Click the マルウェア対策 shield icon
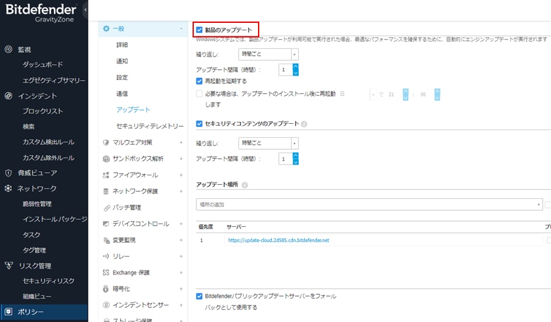Image resolution: width=551 pixels, height=322 pixels. (105, 142)
